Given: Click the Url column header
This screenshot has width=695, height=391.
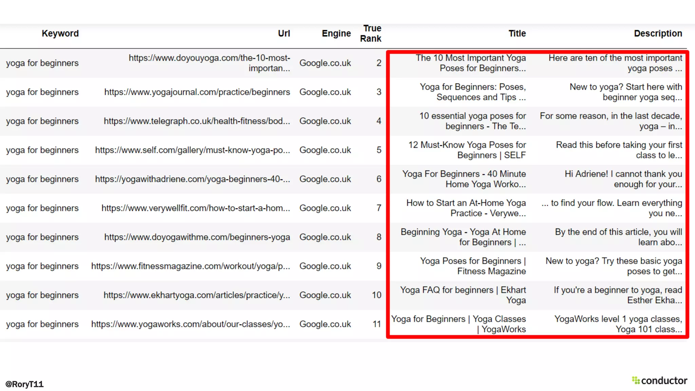Looking at the screenshot, I should (x=284, y=33).
